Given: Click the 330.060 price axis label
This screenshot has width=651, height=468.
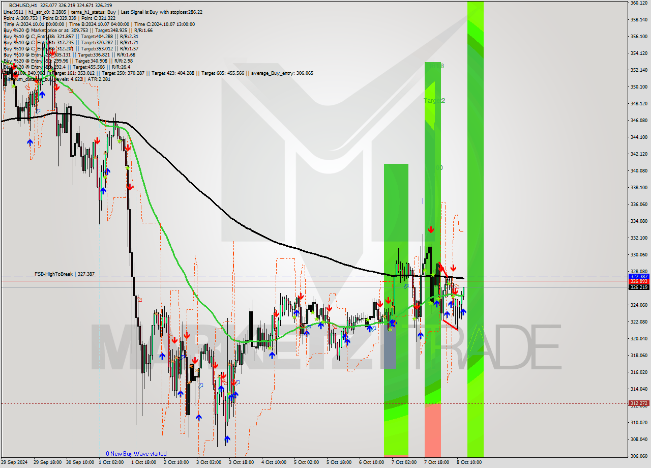Looking at the screenshot, I should coord(639,255).
